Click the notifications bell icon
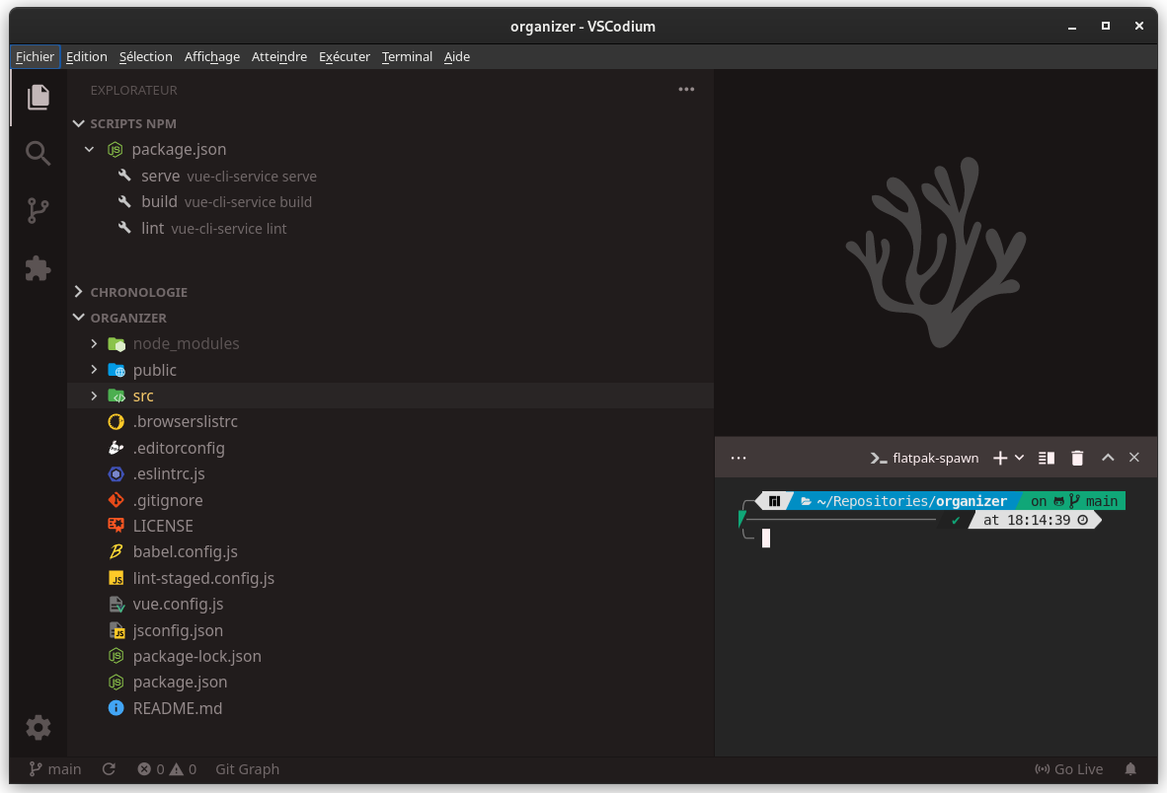Image resolution: width=1167 pixels, height=793 pixels. pyautogui.click(x=1130, y=768)
